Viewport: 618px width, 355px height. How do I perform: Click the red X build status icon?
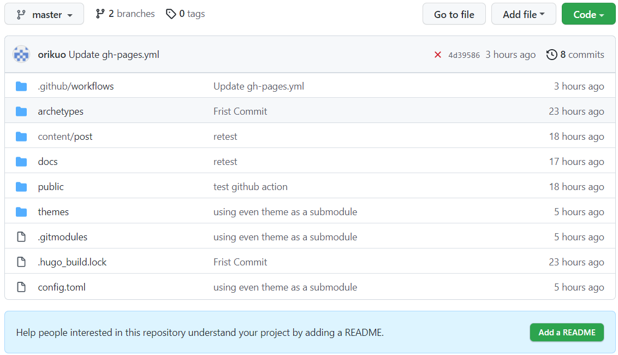click(x=437, y=54)
